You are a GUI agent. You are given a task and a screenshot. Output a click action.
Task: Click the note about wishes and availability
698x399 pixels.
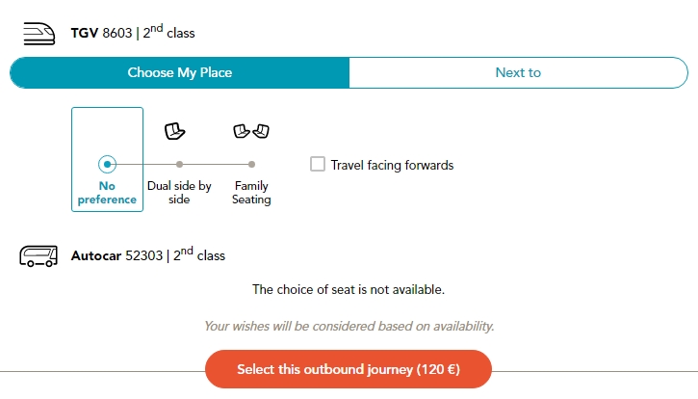[x=349, y=326]
